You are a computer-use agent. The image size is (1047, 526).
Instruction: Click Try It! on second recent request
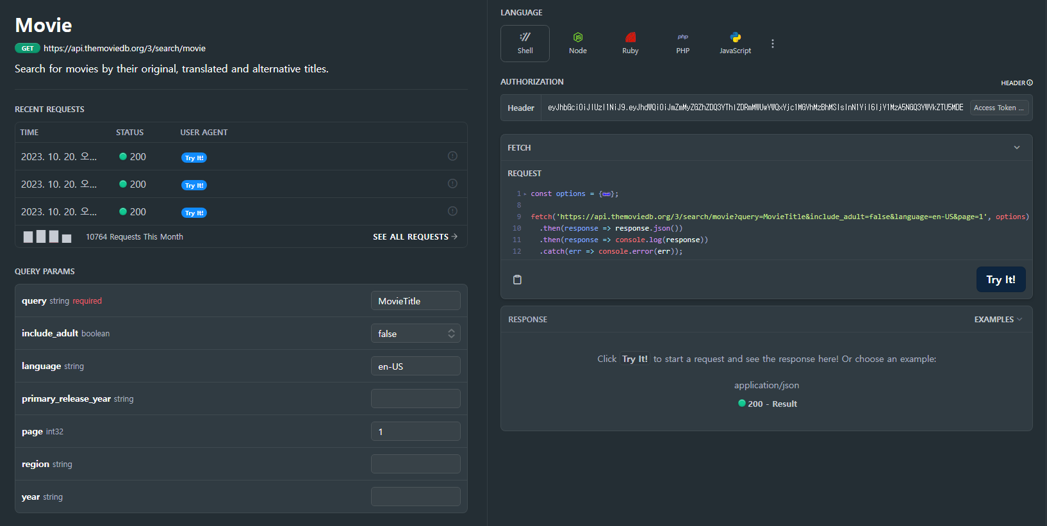(x=194, y=185)
